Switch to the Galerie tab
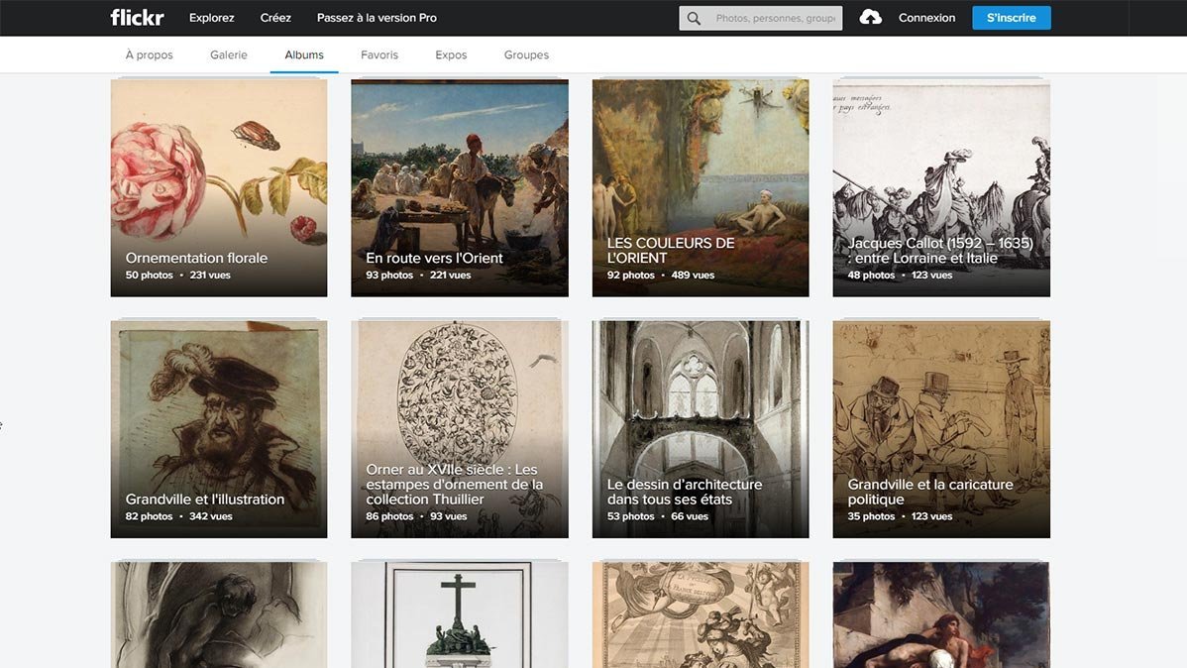This screenshot has width=1187, height=668. [229, 55]
